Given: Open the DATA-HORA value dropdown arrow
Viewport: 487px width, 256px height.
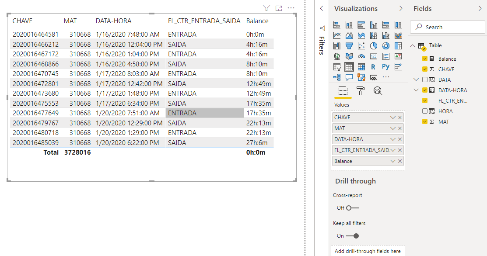Looking at the screenshot, I should (392, 139).
